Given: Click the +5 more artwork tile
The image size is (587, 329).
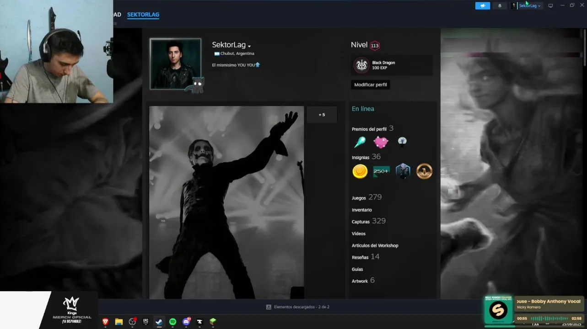Looking at the screenshot, I should pyautogui.click(x=322, y=115).
